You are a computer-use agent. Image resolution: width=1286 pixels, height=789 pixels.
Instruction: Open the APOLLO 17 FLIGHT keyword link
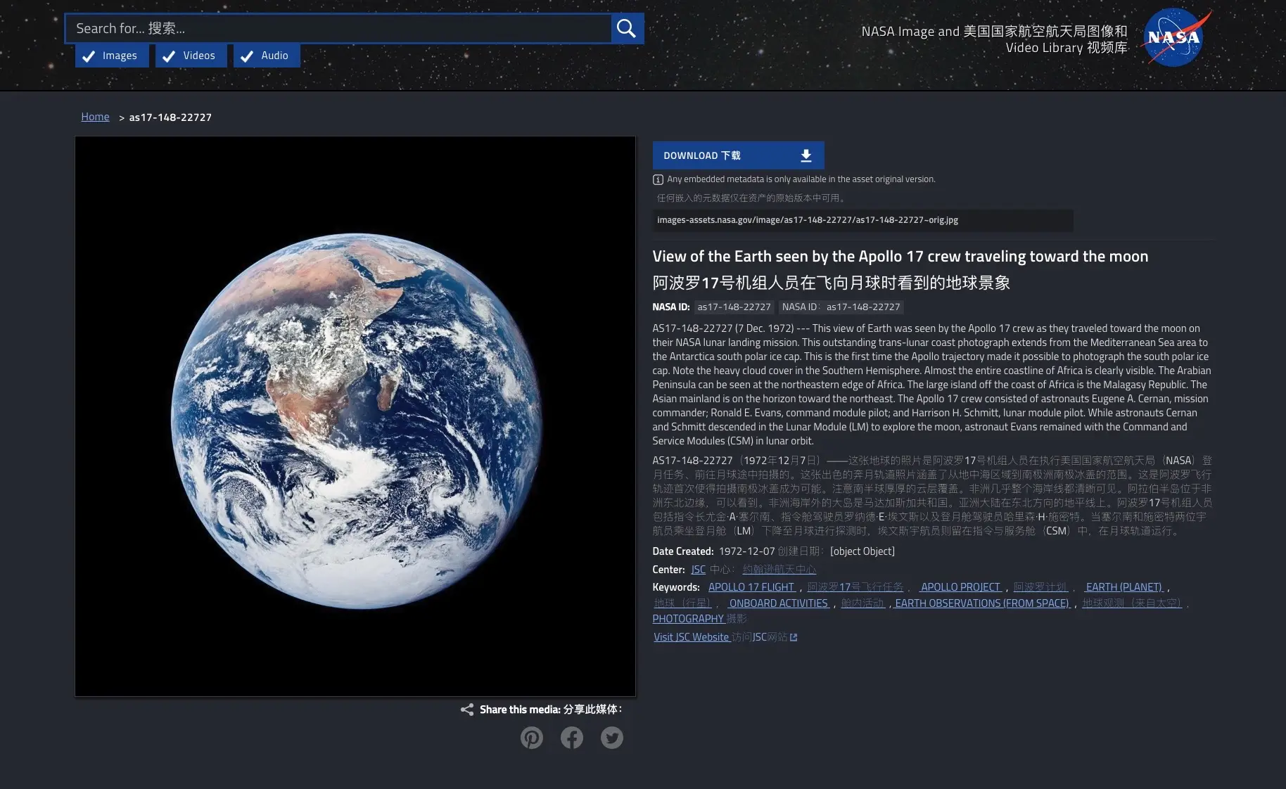pyautogui.click(x=752, y=587)
